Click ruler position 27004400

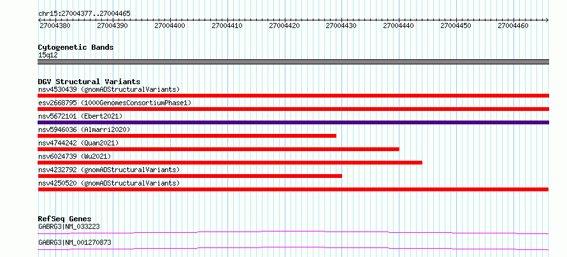pos(169,26)
